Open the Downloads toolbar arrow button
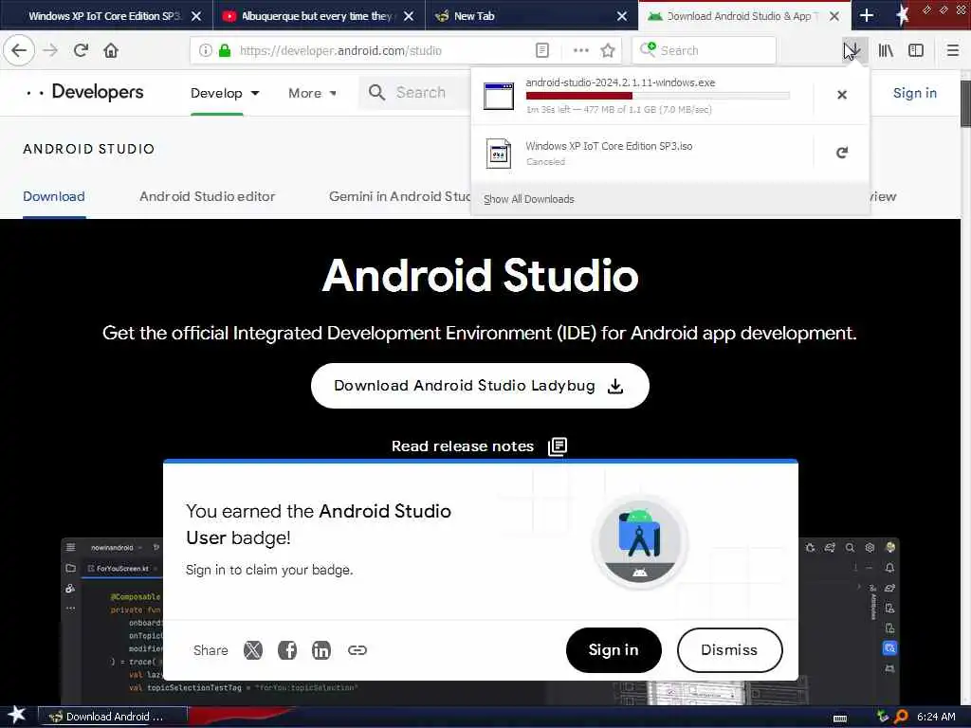Viewport: 971px width, 728px height. point(852,50)
